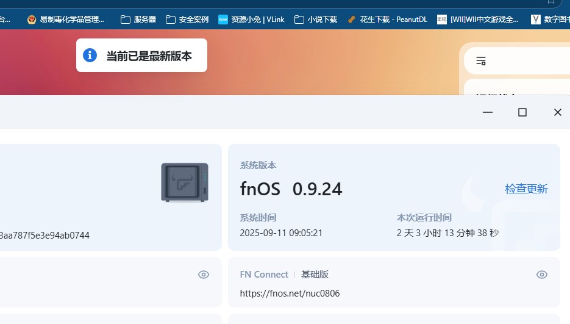This screenshot has width=570, height=324.
Task: Click uptime 2 天 3 小时 13 分钟 38 秒
Action: pos(447,233)
